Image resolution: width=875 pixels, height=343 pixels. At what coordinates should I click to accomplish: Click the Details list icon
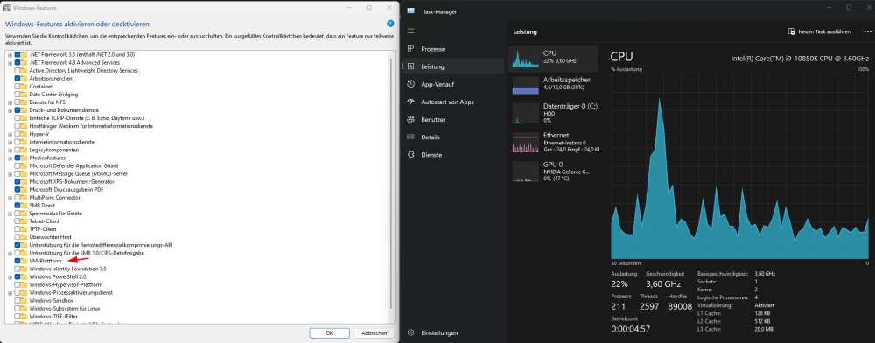tap(411, 137)
